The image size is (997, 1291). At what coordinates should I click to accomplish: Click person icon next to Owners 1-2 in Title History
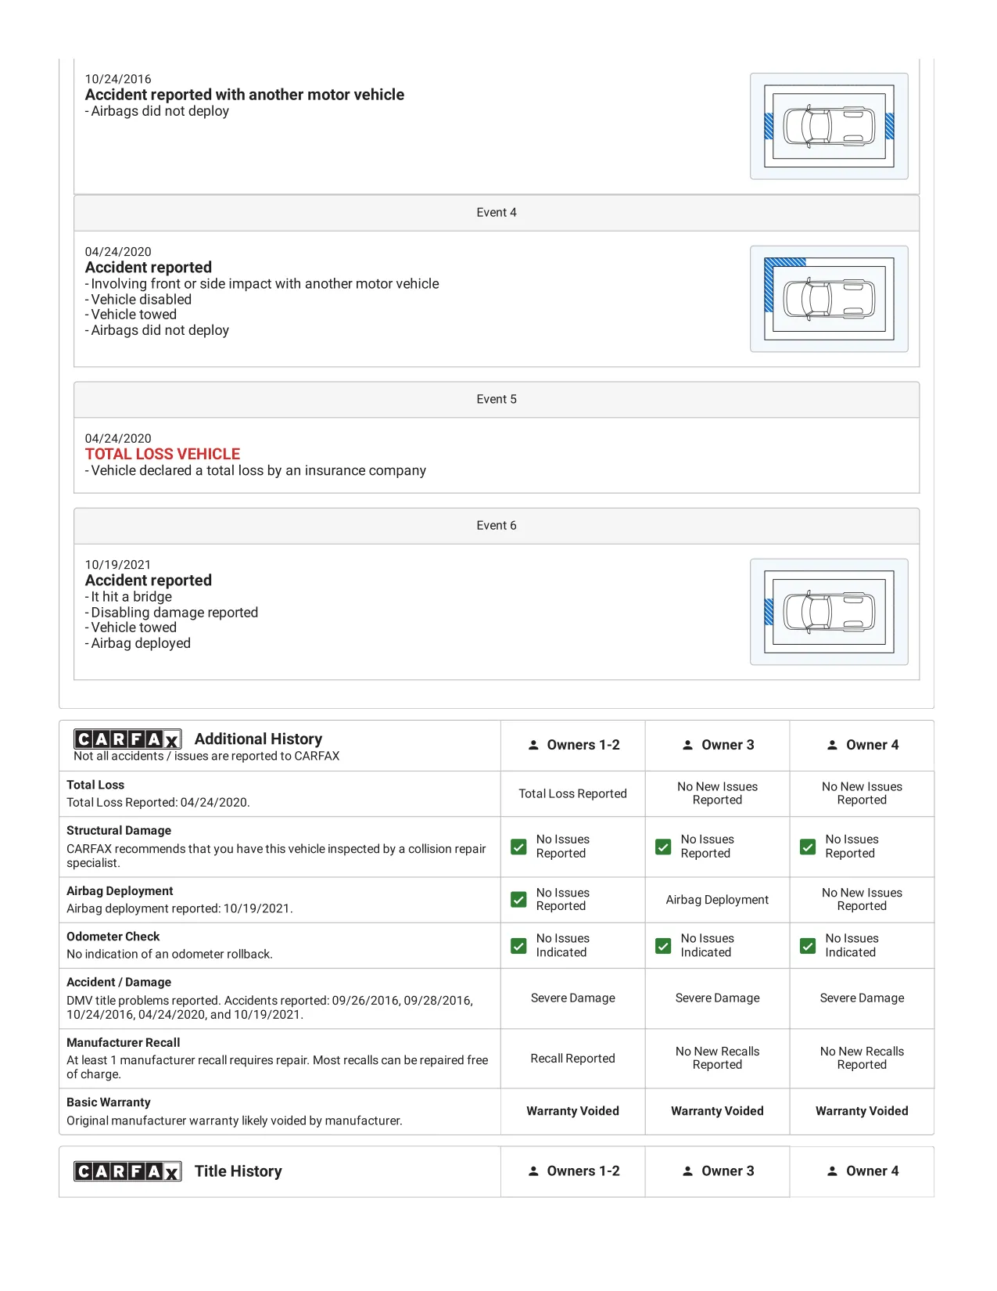[x=533, y=1171]
